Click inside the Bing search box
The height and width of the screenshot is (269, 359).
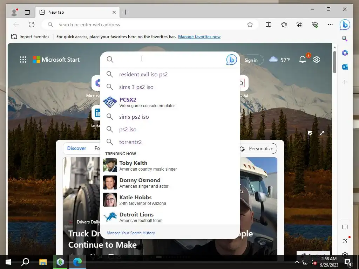tap(169, 60)
